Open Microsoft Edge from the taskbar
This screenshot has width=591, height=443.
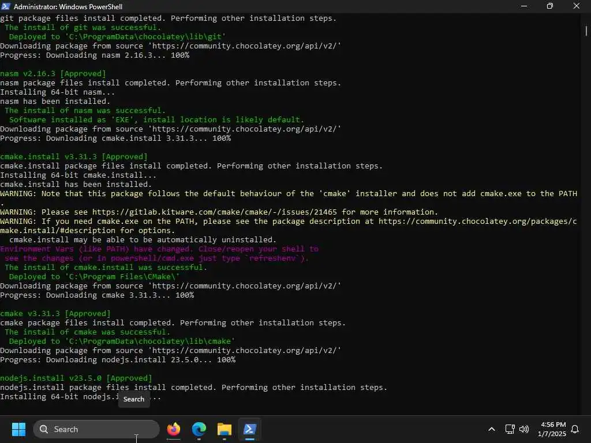[x=199, y=429]
